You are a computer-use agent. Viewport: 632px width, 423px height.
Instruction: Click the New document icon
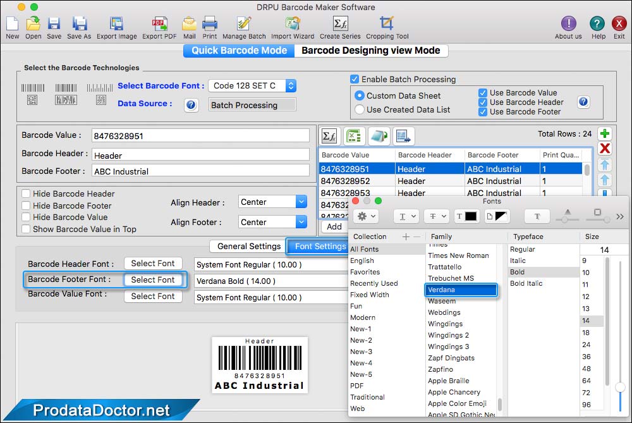point(12,24)
